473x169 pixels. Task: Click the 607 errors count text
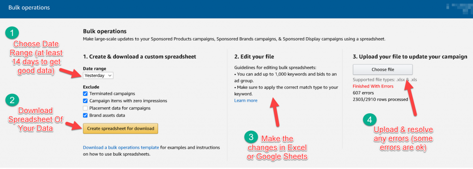[364, 93]
